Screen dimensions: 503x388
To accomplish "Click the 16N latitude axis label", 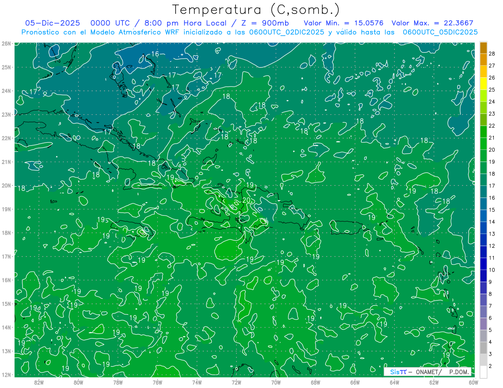I will (x=6, y=280).
